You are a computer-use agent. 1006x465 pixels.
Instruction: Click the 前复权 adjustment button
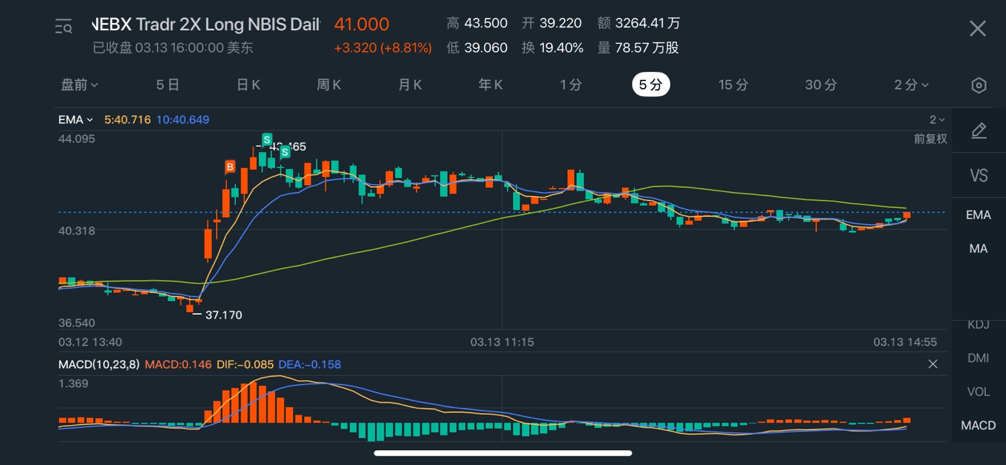pos(930,139)
